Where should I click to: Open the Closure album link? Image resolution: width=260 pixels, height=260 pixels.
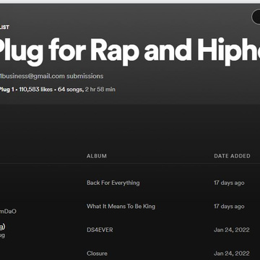click(x=97, y=253)
